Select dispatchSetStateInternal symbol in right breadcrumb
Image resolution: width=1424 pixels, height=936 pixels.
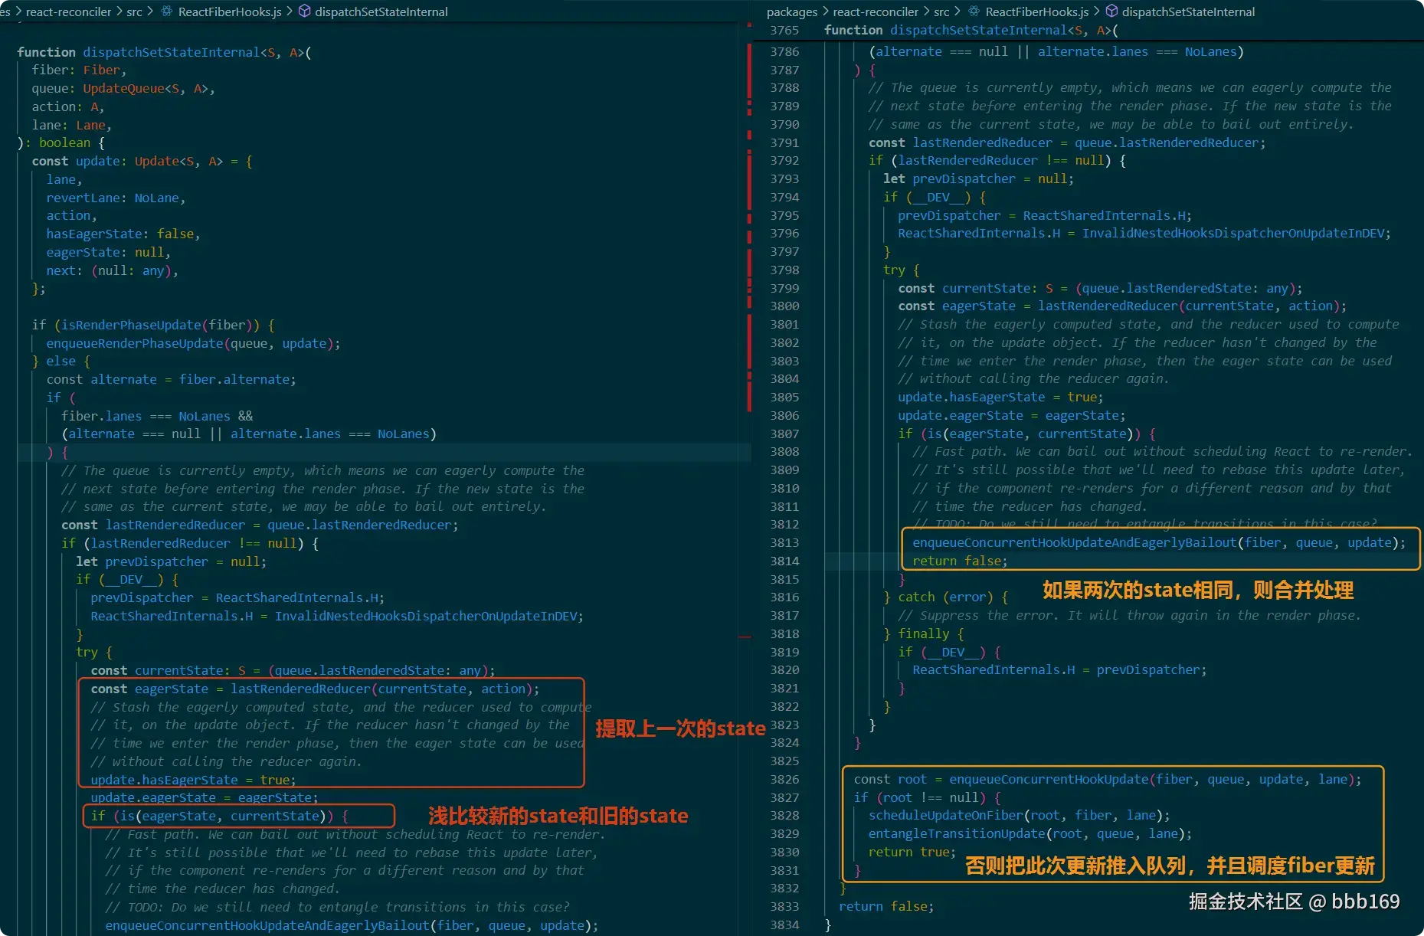[1189, 11]
